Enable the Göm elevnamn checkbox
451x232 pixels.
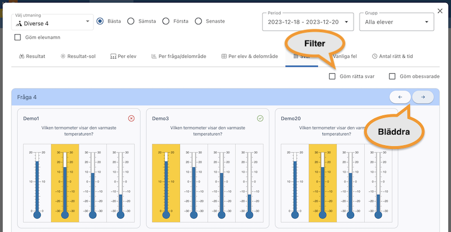(17, 38)
